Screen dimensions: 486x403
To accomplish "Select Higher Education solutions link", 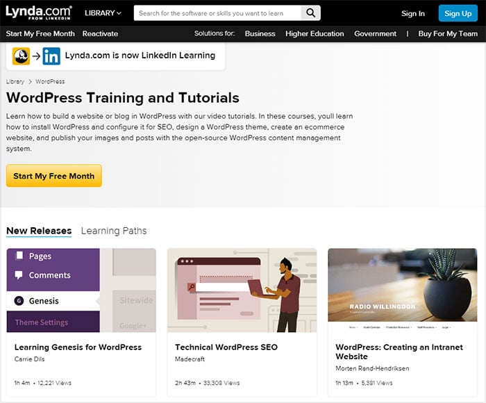I will 315,33.
